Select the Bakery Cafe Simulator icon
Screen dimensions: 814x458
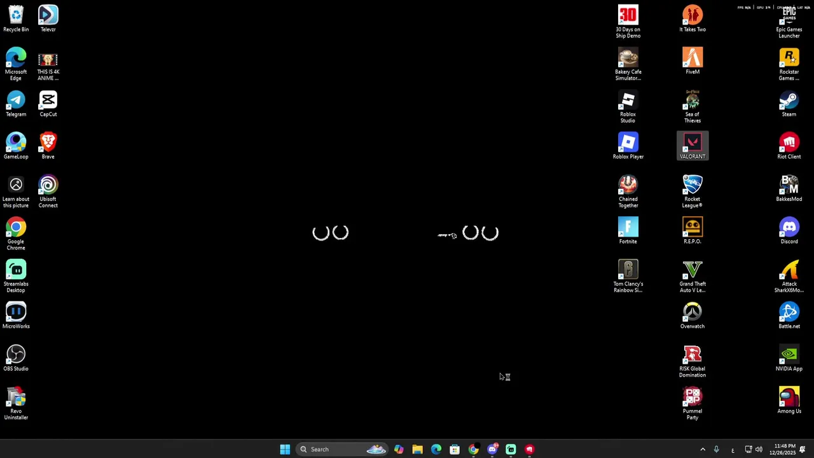628,64
